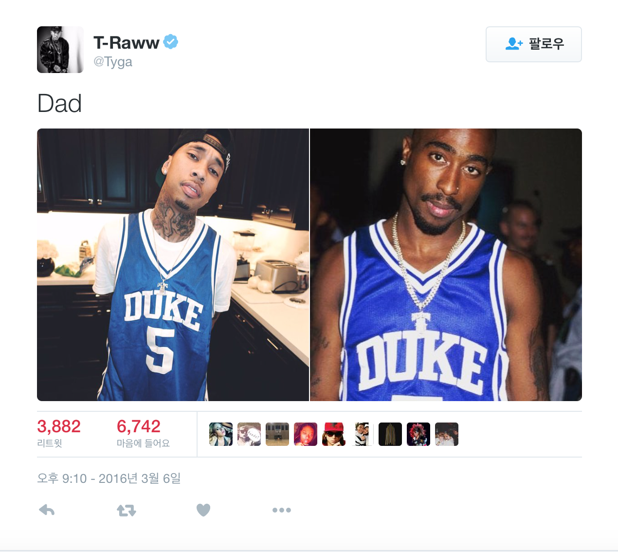The width and height of the screenshot is (618, 552).
Task: Like the tweet with heart icon
Action: point(203,510)
